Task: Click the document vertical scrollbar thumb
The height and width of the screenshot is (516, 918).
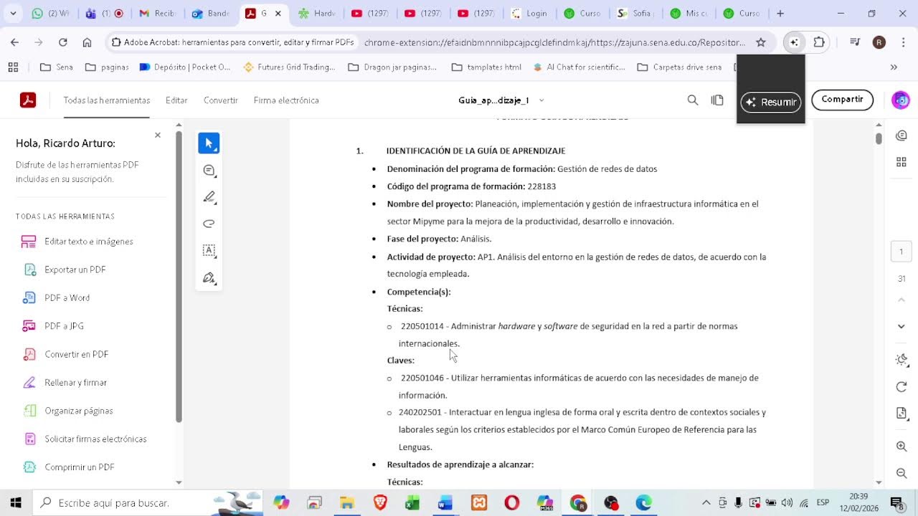Action: (x=879, y=138)
